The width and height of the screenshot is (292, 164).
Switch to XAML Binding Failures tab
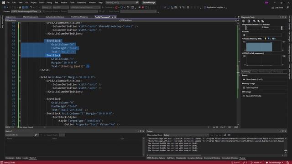coord(156,158)
